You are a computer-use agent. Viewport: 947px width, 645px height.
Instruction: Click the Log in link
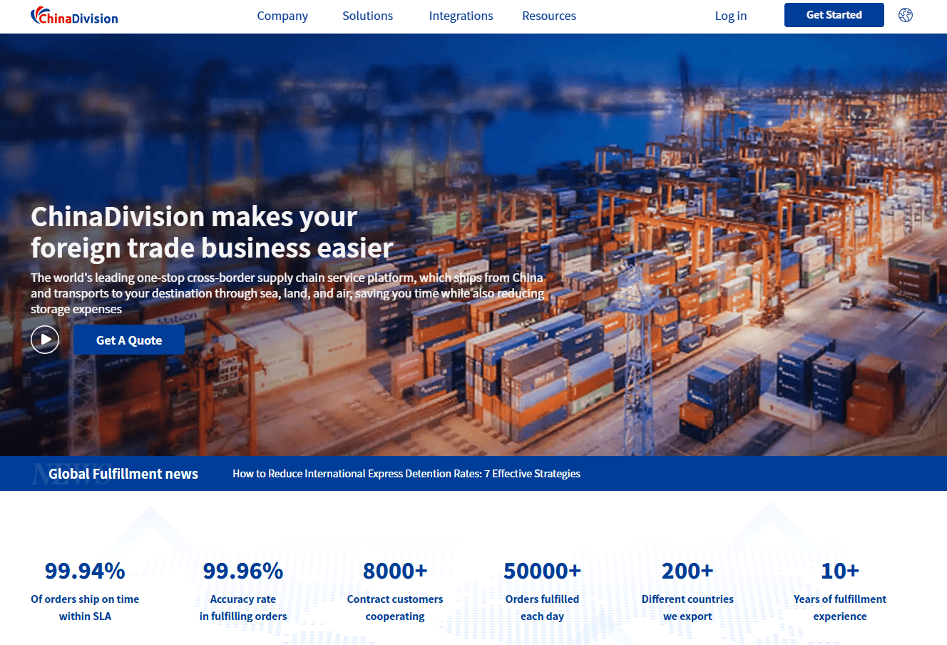tap(730, 16)
